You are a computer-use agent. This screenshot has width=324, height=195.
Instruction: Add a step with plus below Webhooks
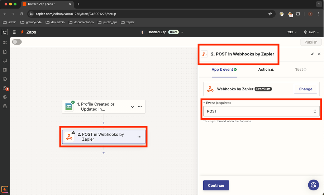[104, 153]
